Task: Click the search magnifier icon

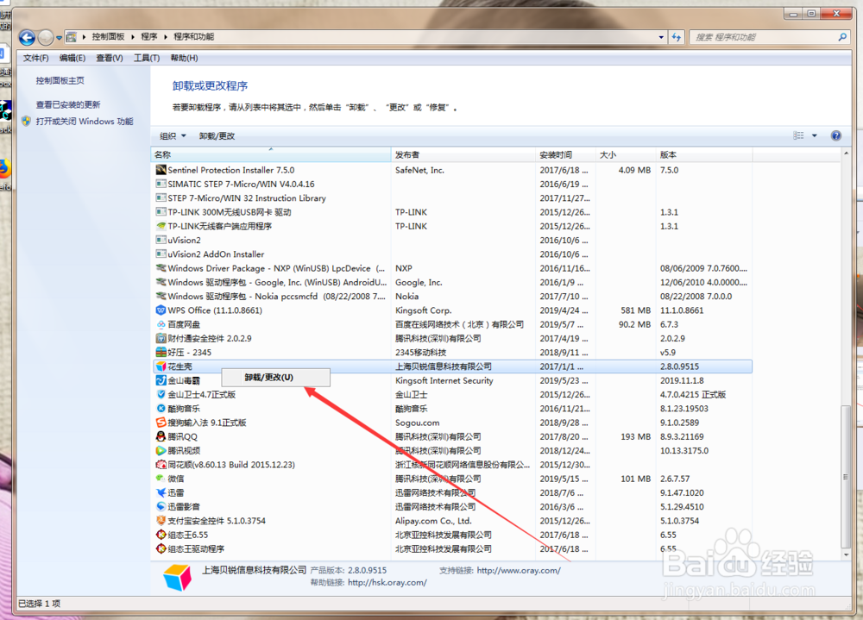Action: coord(842,37)
